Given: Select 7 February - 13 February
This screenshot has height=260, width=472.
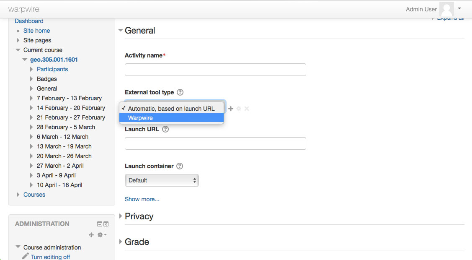Looking at the screenshot, I should (x=69, y=98).
